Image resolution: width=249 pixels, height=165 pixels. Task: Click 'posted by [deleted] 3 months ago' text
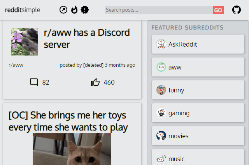tap(97, 65)
